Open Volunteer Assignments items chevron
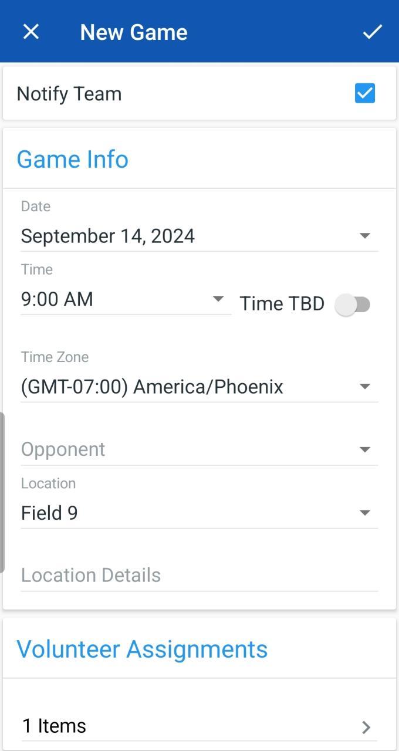Image resolution: width=399 pixels, height=751 pixels. point(366,728)
